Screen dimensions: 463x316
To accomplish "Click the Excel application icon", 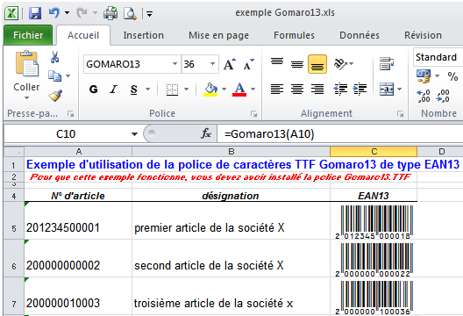I will coord(11,13).
